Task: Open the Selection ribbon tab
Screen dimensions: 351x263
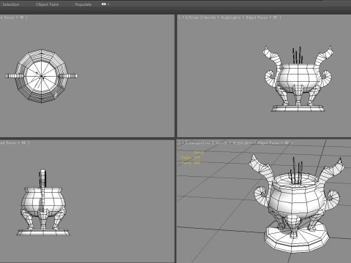Action: (11, 4)
